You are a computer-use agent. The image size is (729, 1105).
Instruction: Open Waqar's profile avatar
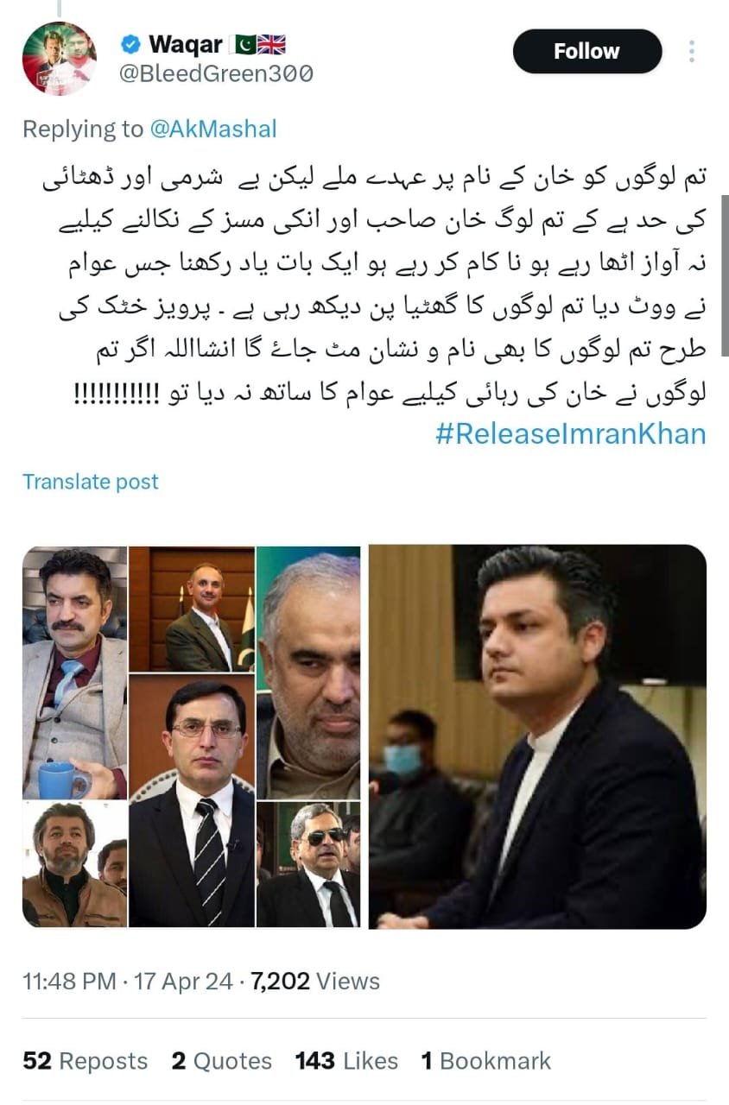point(59,58)
